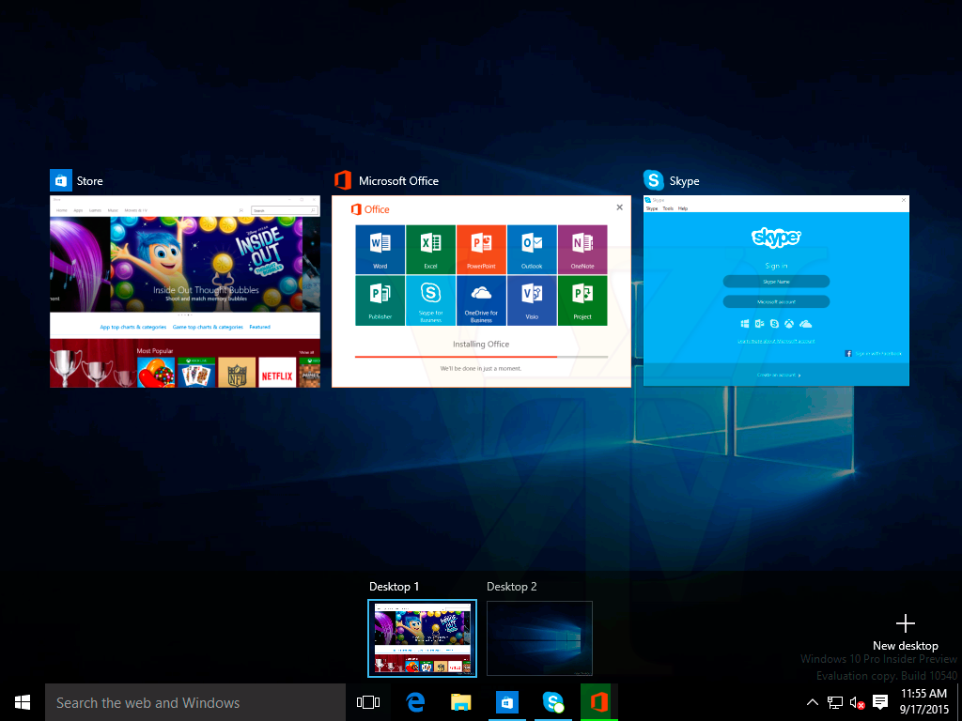Open the Games tab in the Store window
The width and height of the screenshot is (962, 721).
coord(95,210)
